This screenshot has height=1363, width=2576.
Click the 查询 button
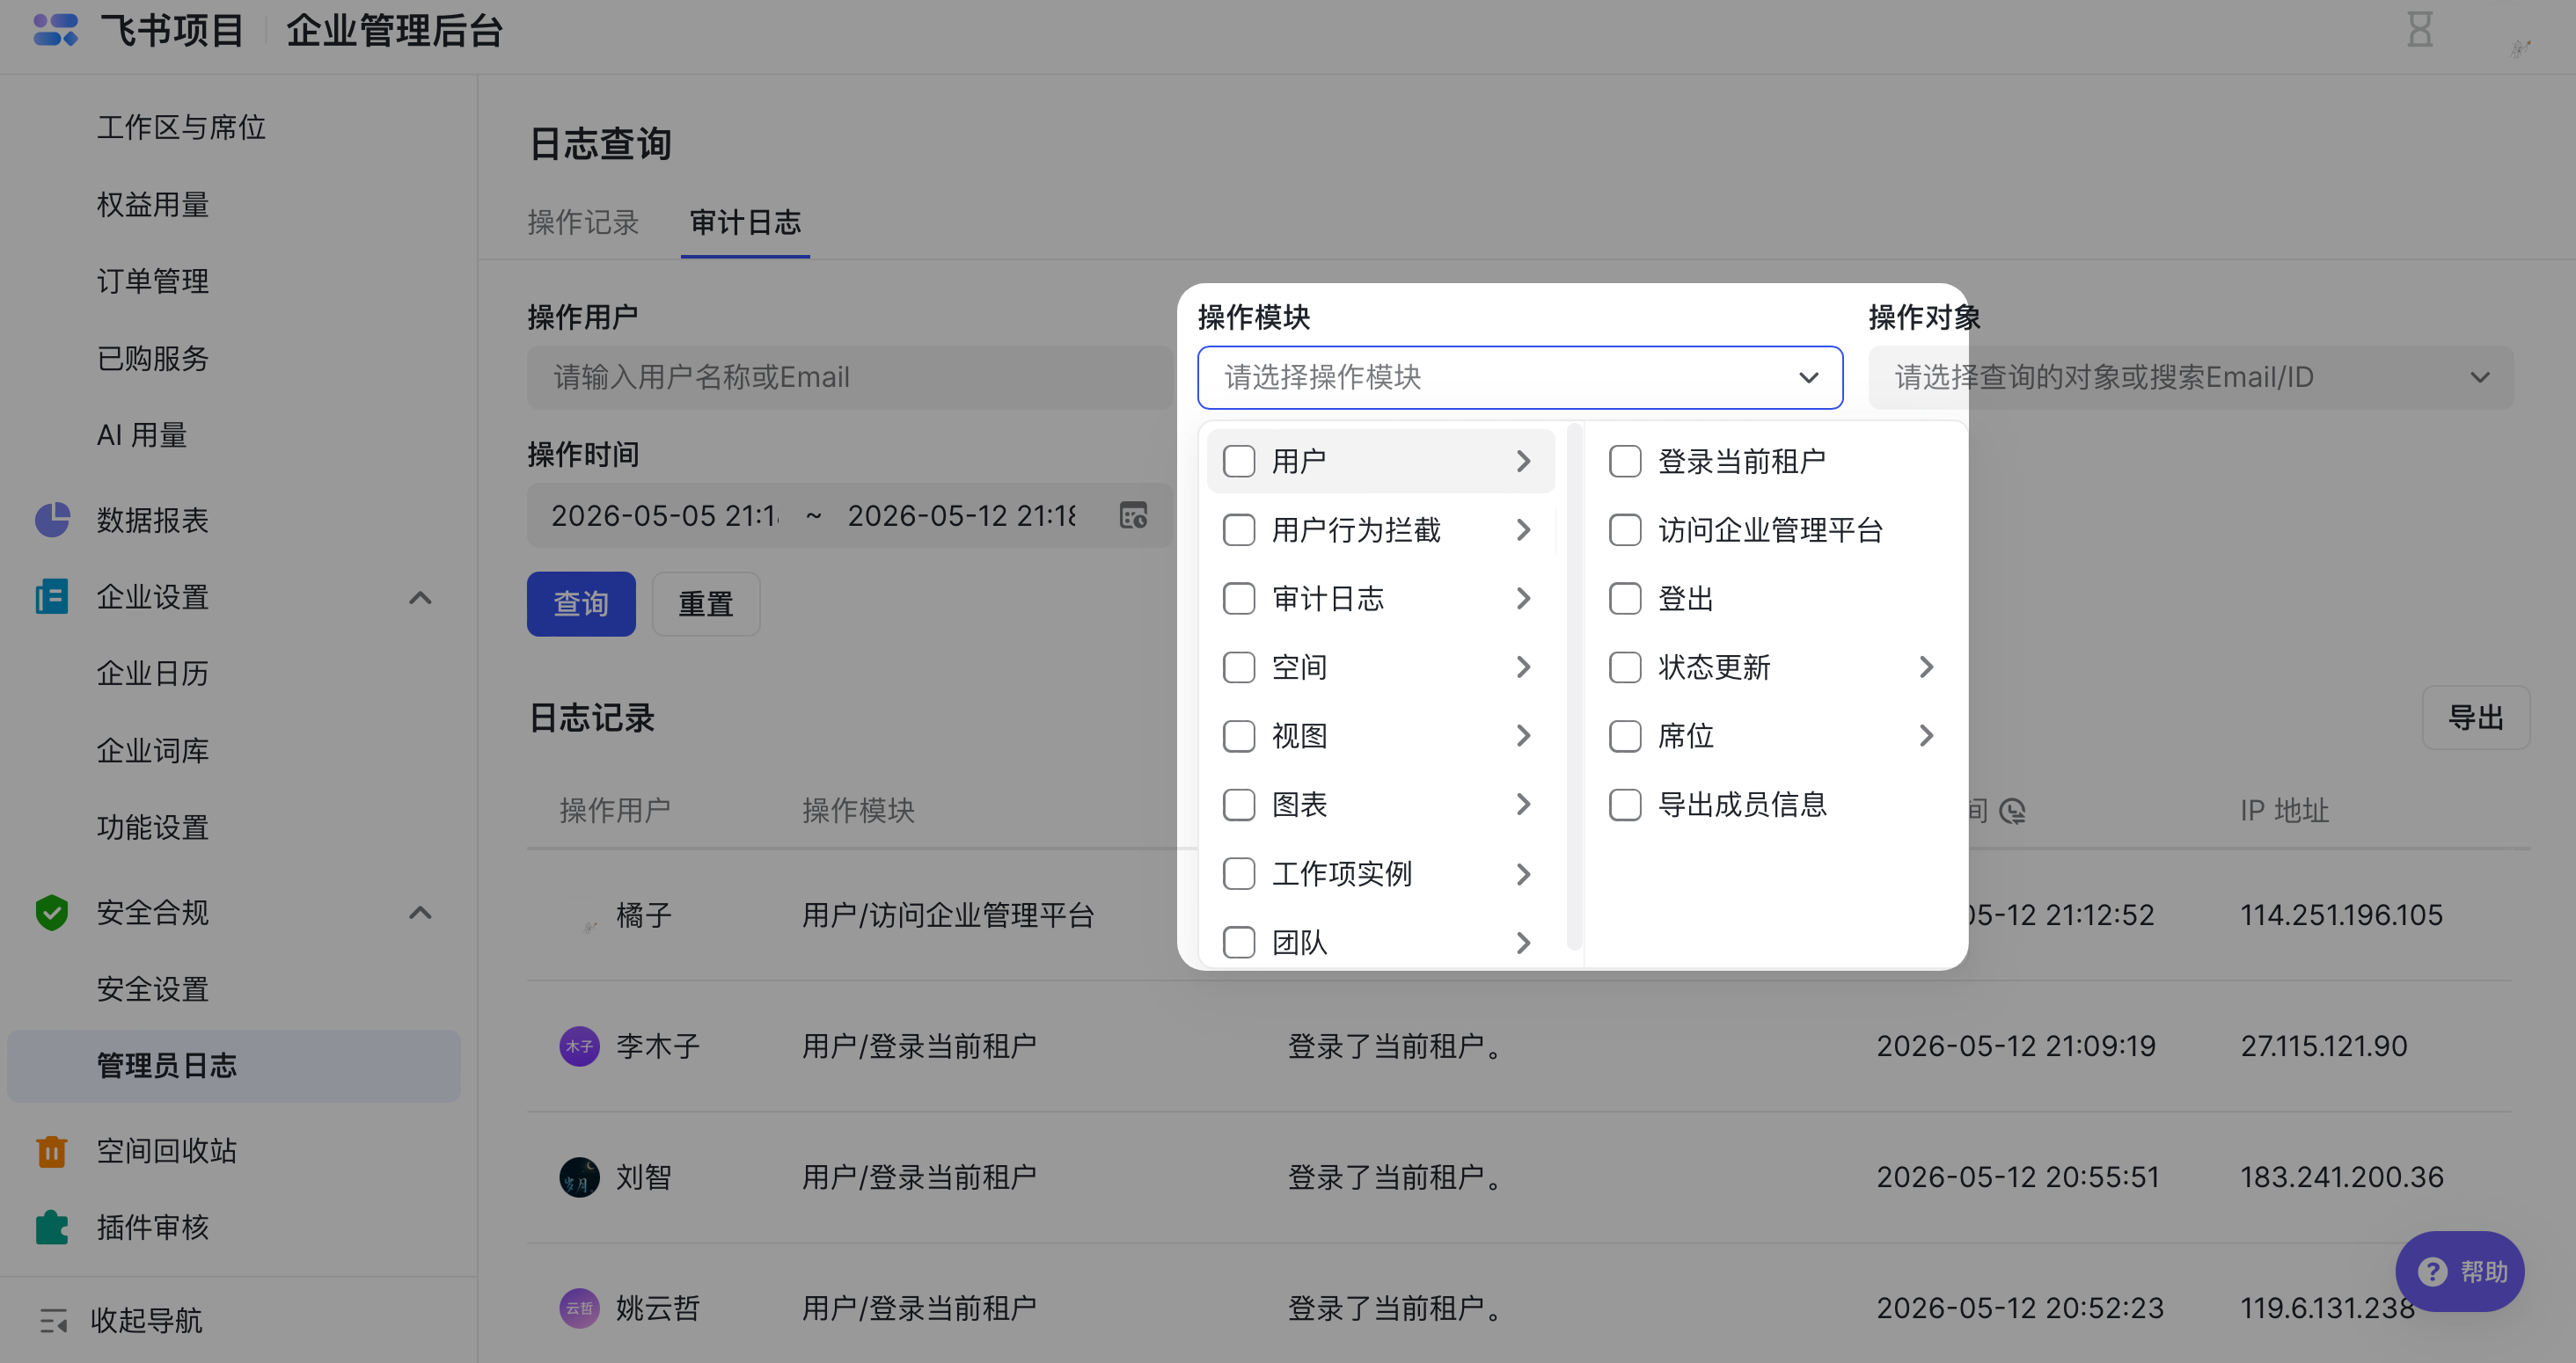point(581,603)
